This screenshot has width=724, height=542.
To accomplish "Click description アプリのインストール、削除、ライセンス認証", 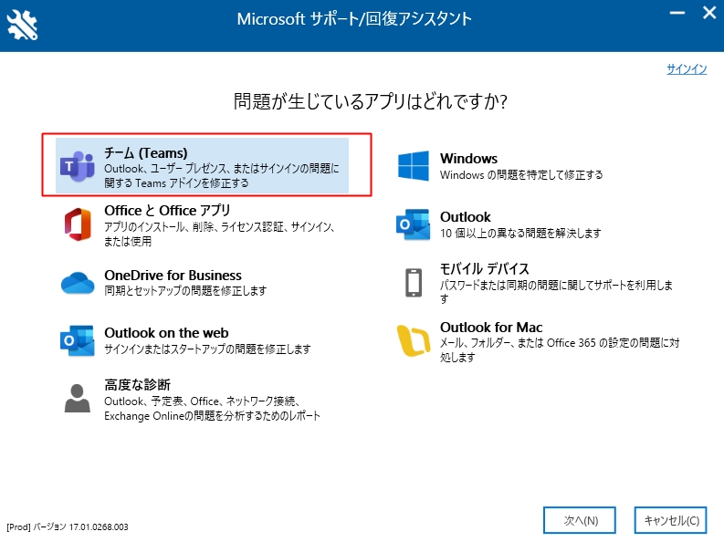I will [219, 234].
